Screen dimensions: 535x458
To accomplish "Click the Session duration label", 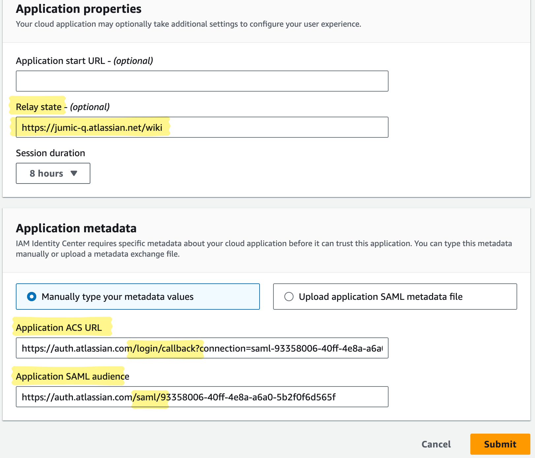I will (x=50, y=153).
